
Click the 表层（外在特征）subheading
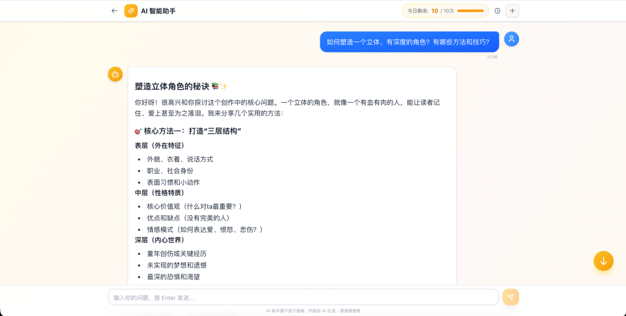pos(160,145)
